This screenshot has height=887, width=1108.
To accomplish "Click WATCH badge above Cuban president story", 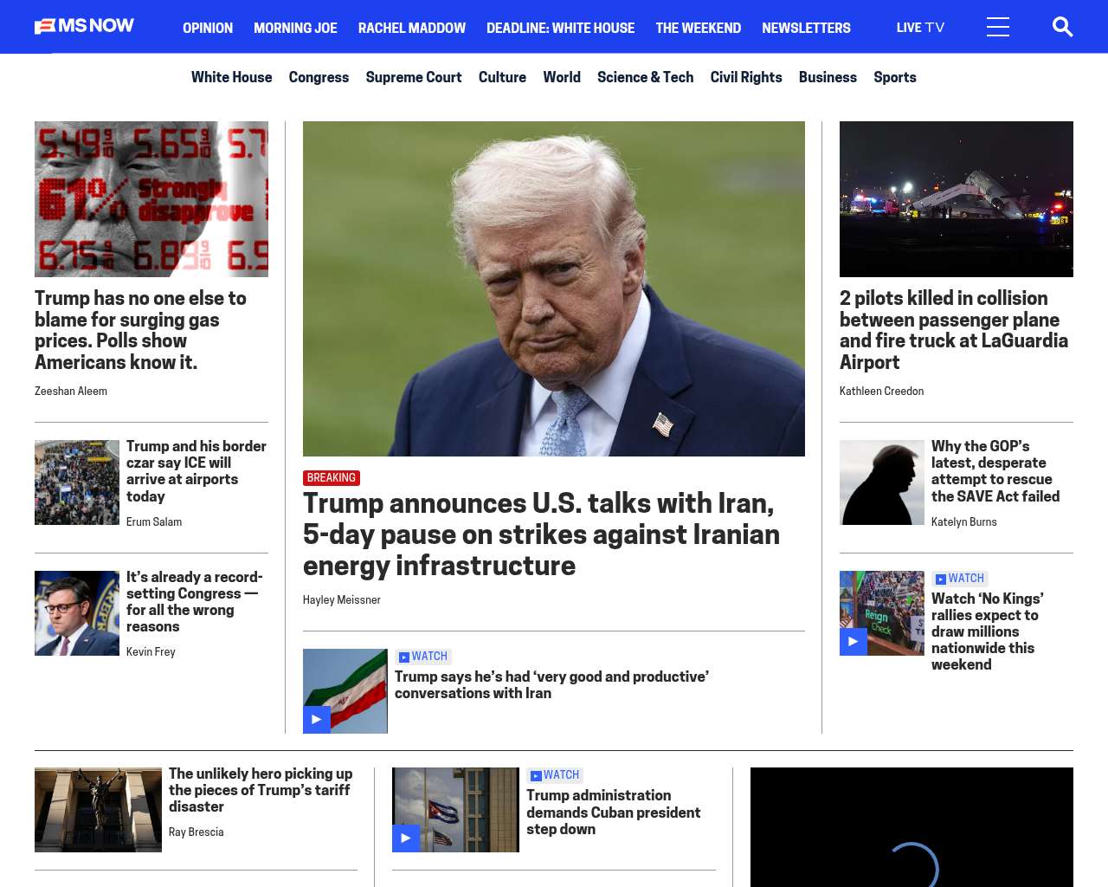I will (555, 775).
